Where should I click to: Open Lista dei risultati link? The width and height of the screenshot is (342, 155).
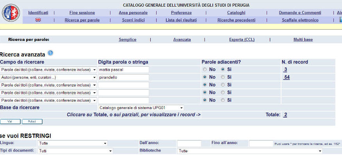pyautogui.click(x=181, y=20)
